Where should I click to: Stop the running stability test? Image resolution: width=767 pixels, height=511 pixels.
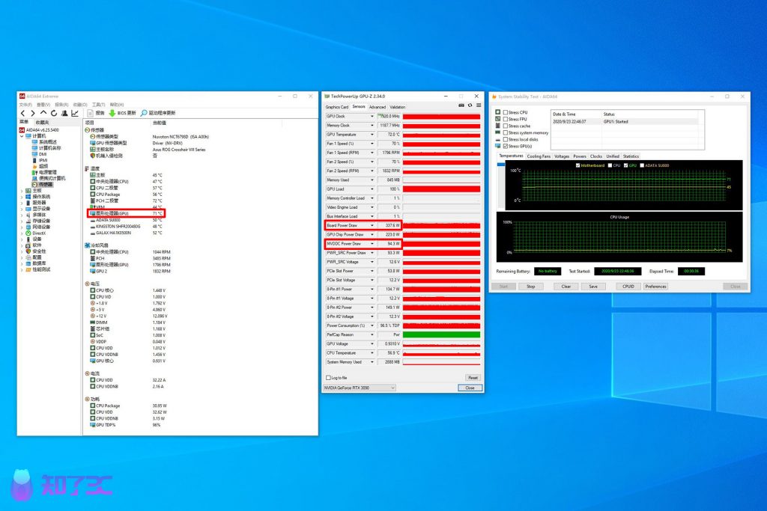coord(530,287)
